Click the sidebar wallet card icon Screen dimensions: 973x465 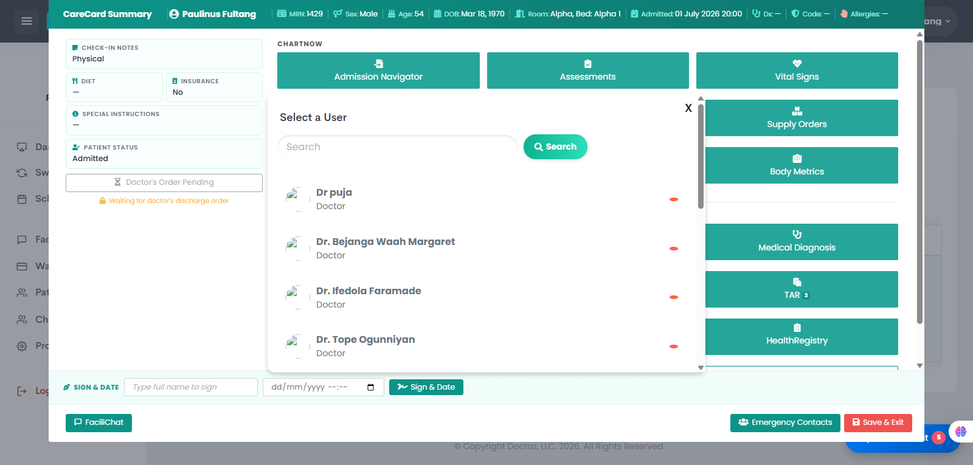pyautogui.click(x=22, y=266)
